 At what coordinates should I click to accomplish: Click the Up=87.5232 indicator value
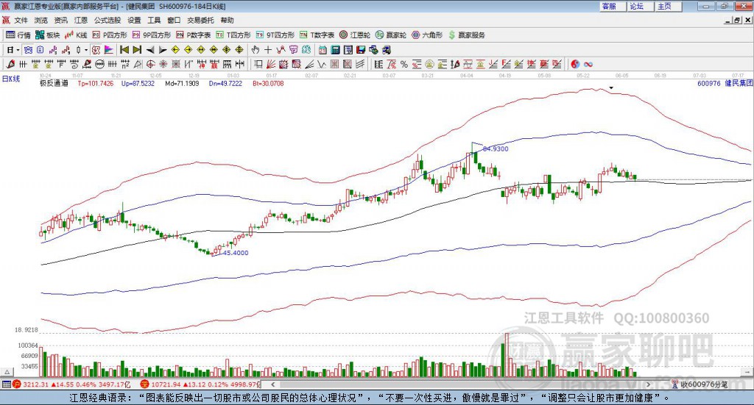[138, 84]
